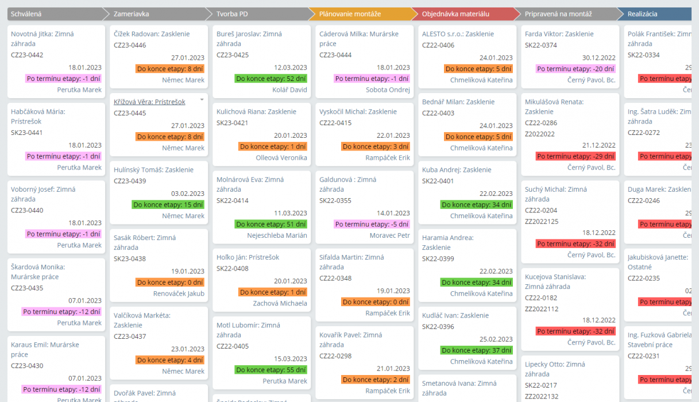This screenshot has width=699, height=402.
Task: Open the Schválená stage header
Action: (56, 14)
